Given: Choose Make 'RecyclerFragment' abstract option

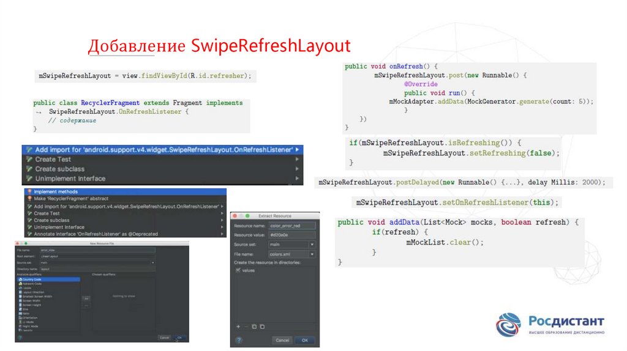Looking at the screenshot, I should [x=72, y=199].
